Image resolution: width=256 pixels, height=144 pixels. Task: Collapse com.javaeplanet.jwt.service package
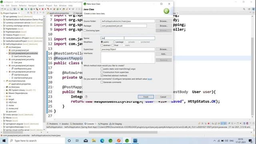(7, 72)
